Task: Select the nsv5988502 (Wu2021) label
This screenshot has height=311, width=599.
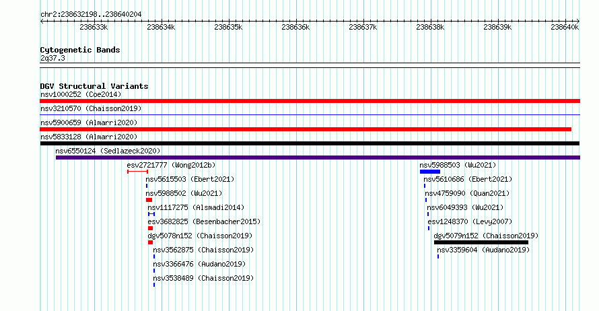Action: point(184,193)
